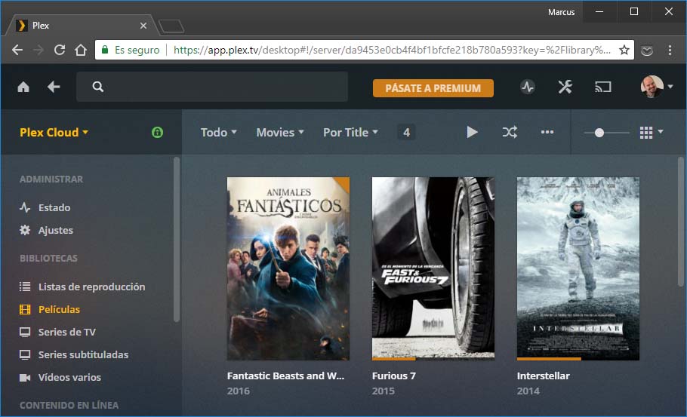Go to Plex home icon
Screen dimensions: 687x417
[x=23, y=87]
